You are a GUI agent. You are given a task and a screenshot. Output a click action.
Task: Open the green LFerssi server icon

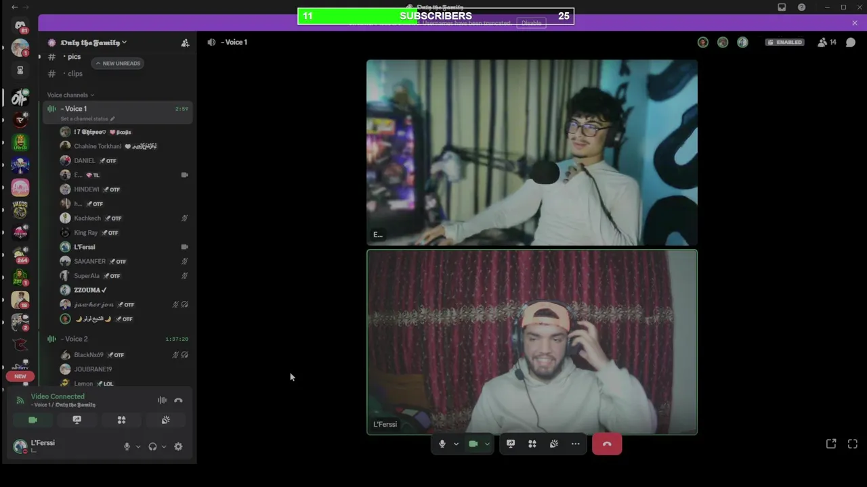(20, 143)
